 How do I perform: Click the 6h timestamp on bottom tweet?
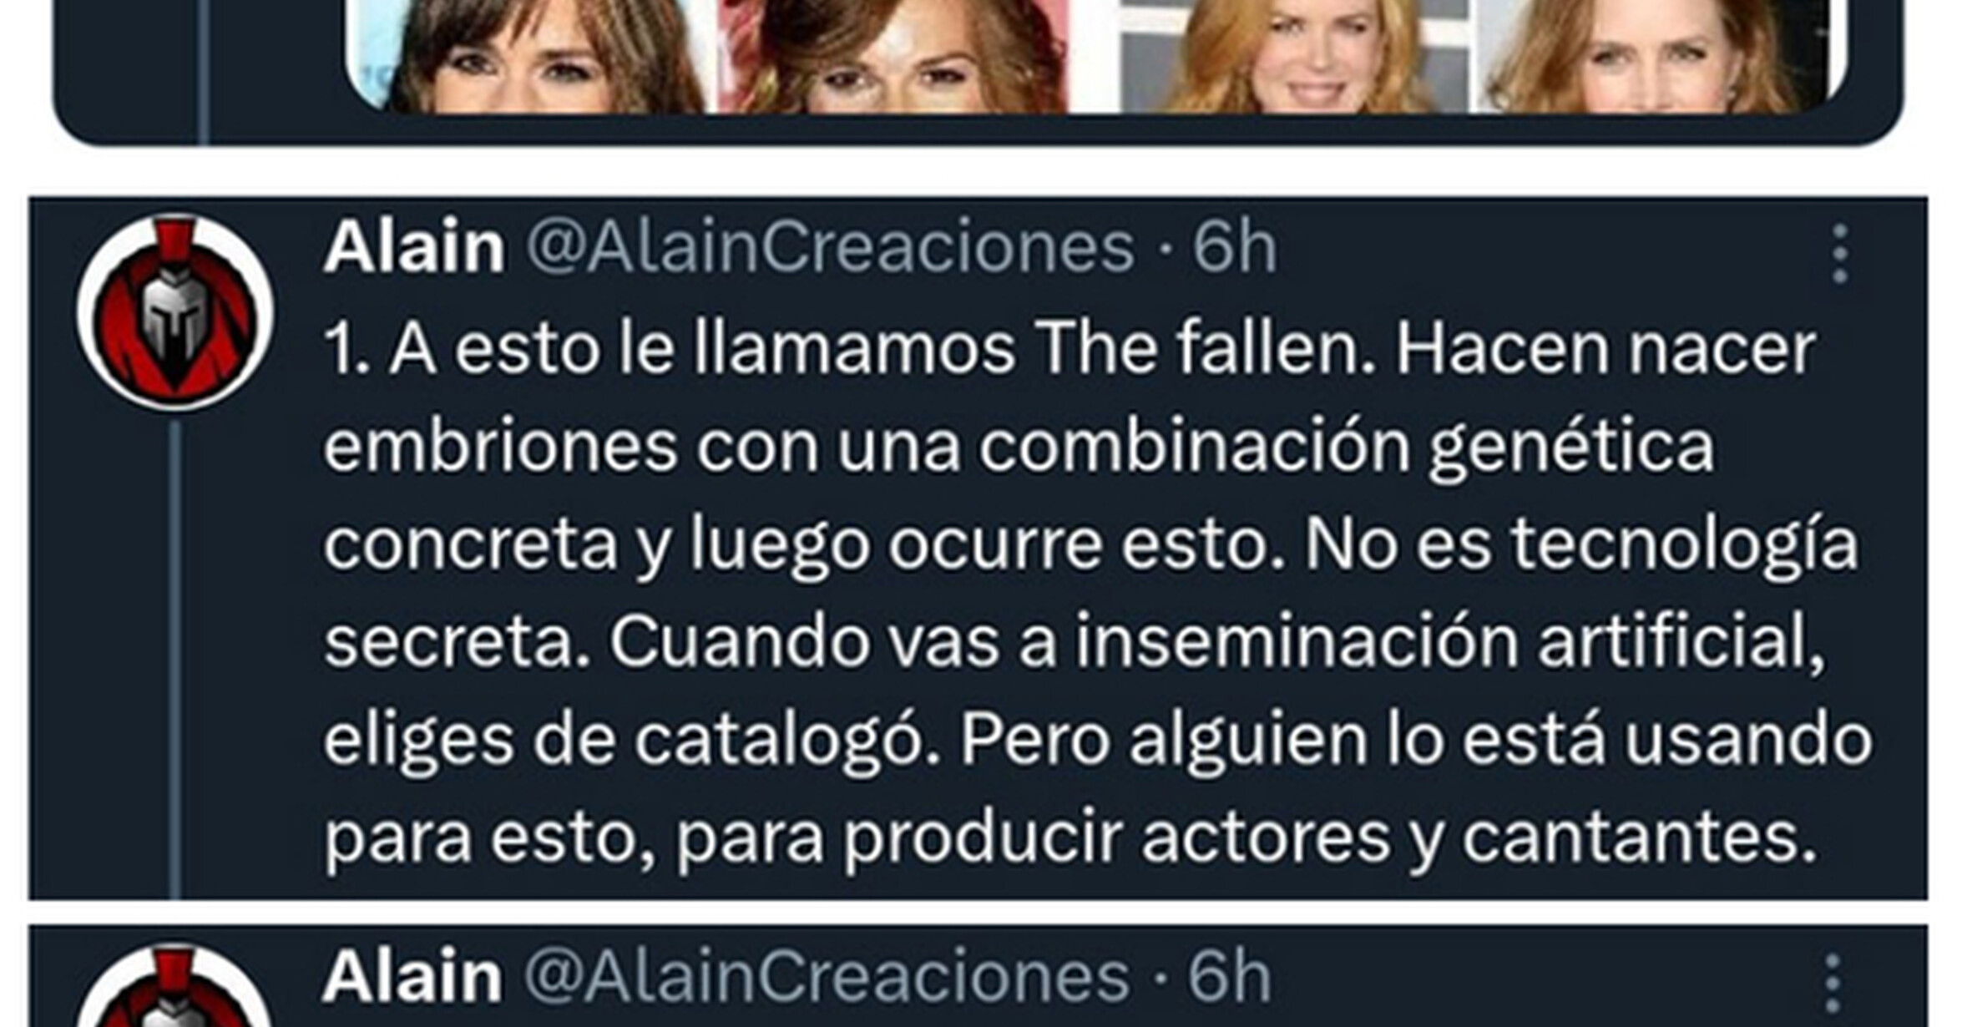[x=1229, y=977]
